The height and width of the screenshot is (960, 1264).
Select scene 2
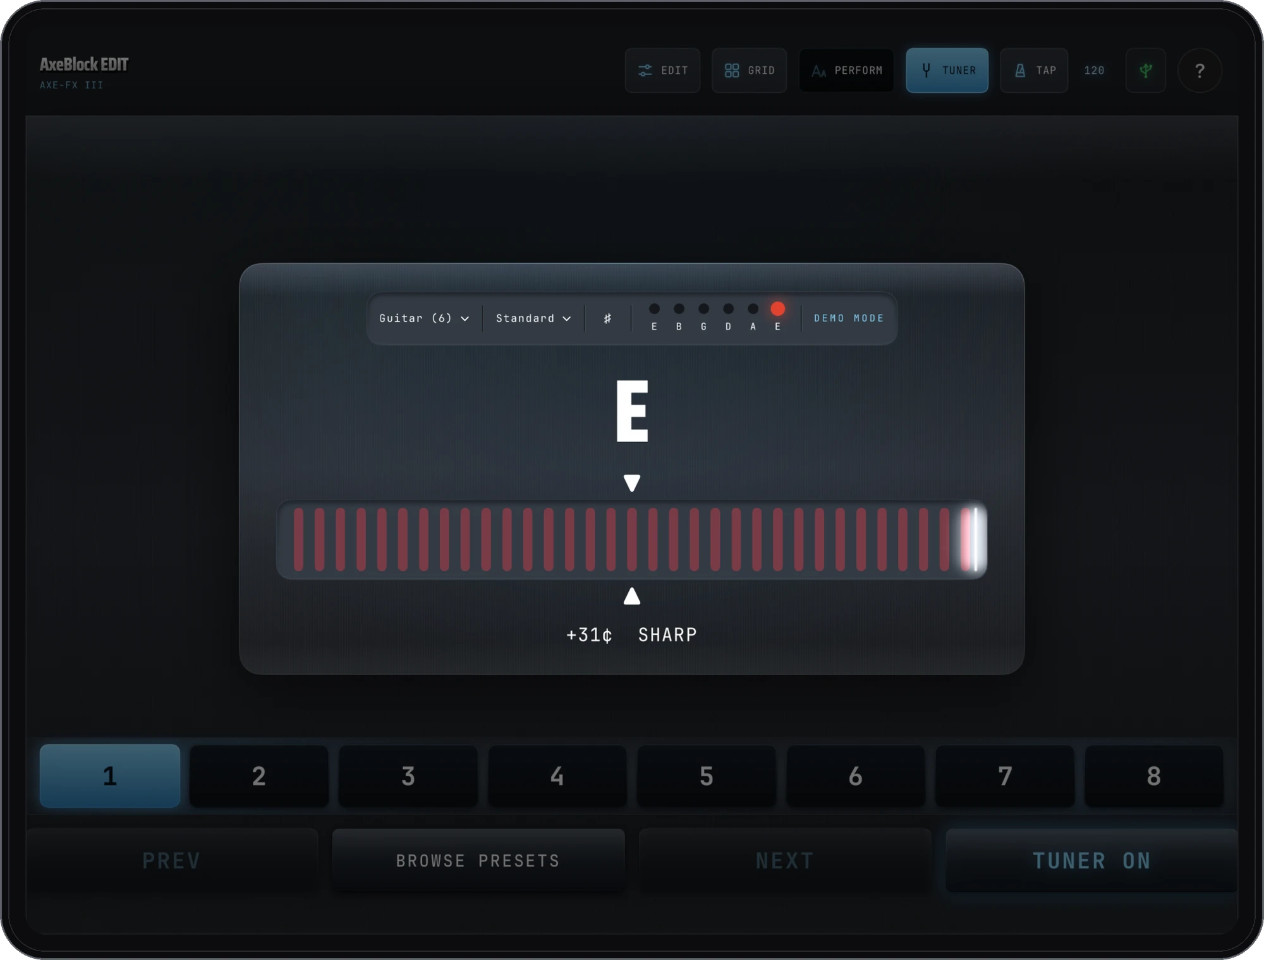tap(259, 776)
